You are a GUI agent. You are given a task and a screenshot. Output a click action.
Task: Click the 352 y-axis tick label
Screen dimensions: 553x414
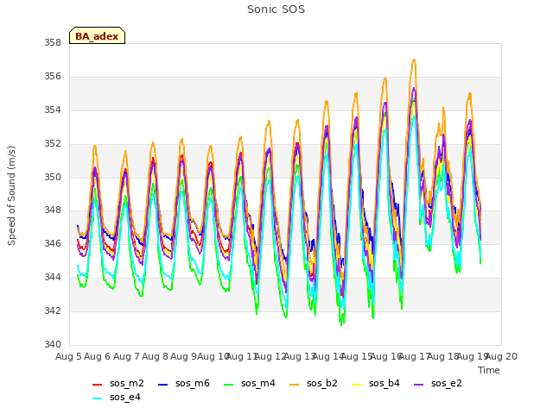(x=53, y=144)
